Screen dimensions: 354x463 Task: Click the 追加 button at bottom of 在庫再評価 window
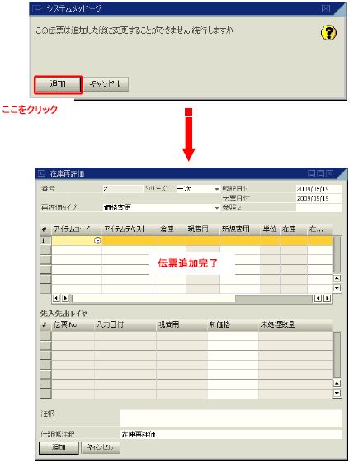click(59, 447)
